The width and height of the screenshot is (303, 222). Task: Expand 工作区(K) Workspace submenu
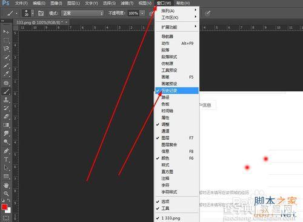point(177,18)
